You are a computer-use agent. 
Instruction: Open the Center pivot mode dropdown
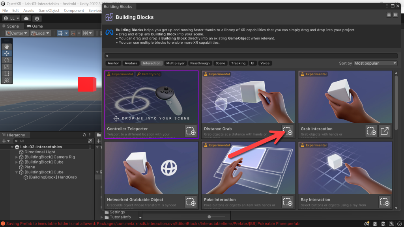point(17,33)
